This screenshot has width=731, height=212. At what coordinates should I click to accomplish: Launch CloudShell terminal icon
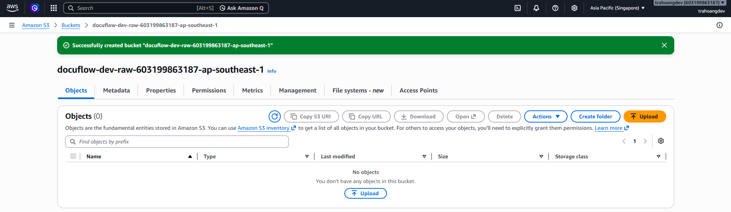click(518, 8)
